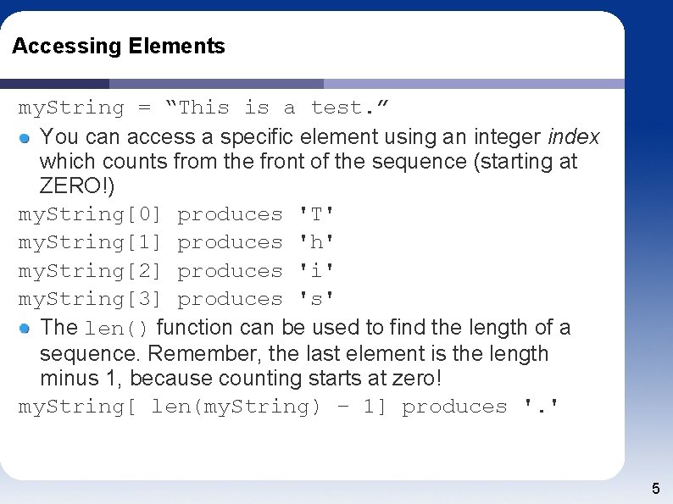The height and width of the screenshot is (504, 673).
Task: Click the inline "len()" code text
Action: pyautogui.click(x=117, y=329)
